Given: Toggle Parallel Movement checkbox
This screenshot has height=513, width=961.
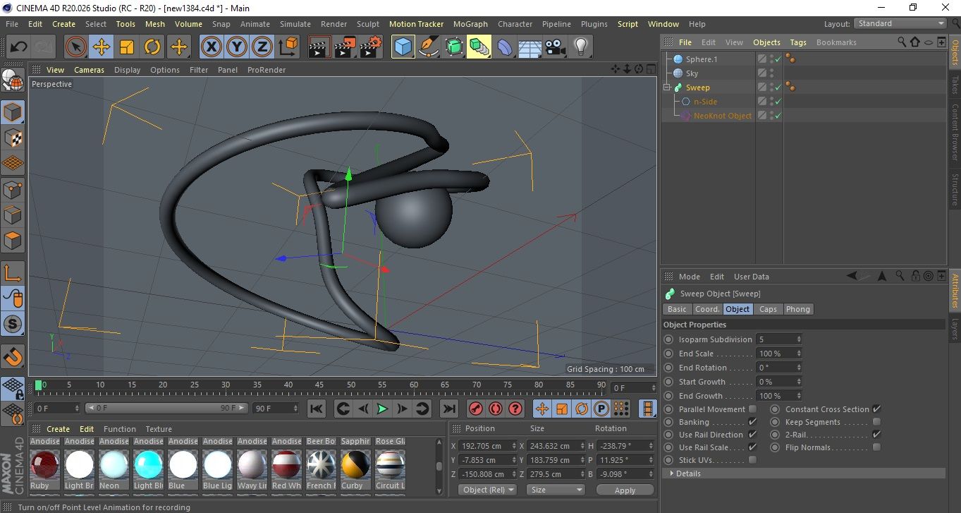Looking at the screenshot, I should (752, 409).
